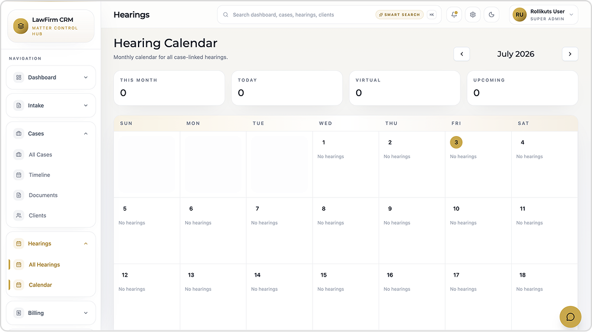592x332 pixels.
Task: Click the Clients people icon
Action: [x=18, y=216]
